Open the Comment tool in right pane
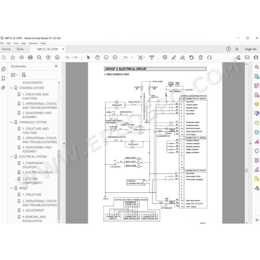The width and height of the screenshot is (260, 260). pos(257,104)
